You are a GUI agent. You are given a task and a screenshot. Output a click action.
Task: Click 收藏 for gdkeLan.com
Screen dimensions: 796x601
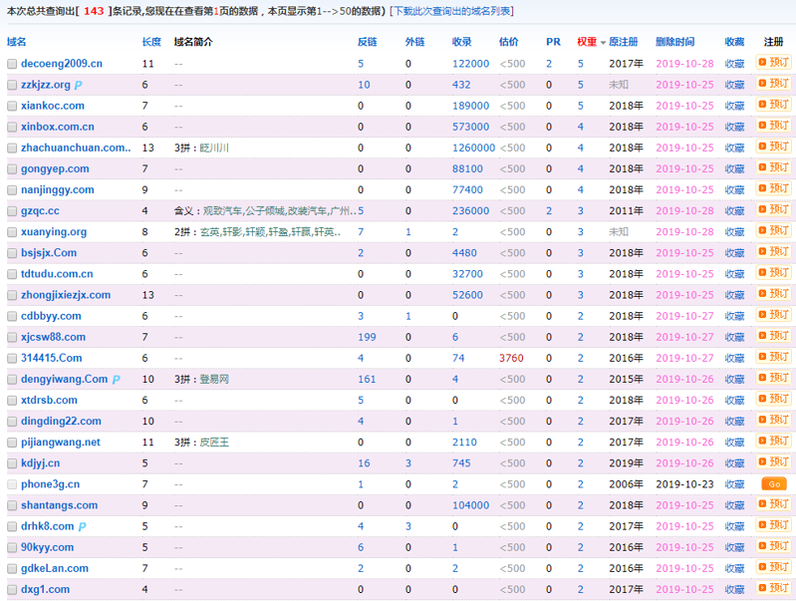[x=734, y=568]
